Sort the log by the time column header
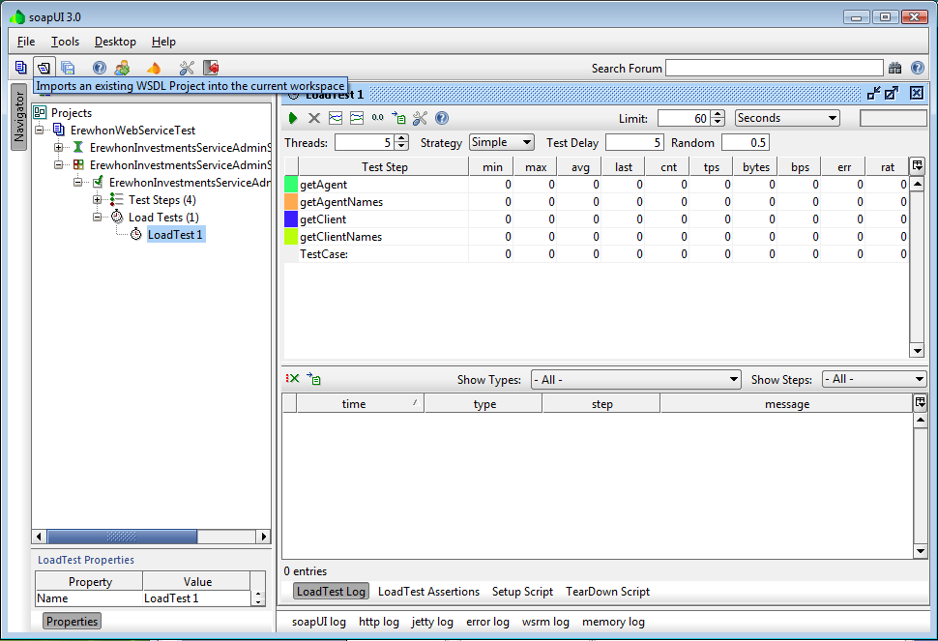 point(360,403)
